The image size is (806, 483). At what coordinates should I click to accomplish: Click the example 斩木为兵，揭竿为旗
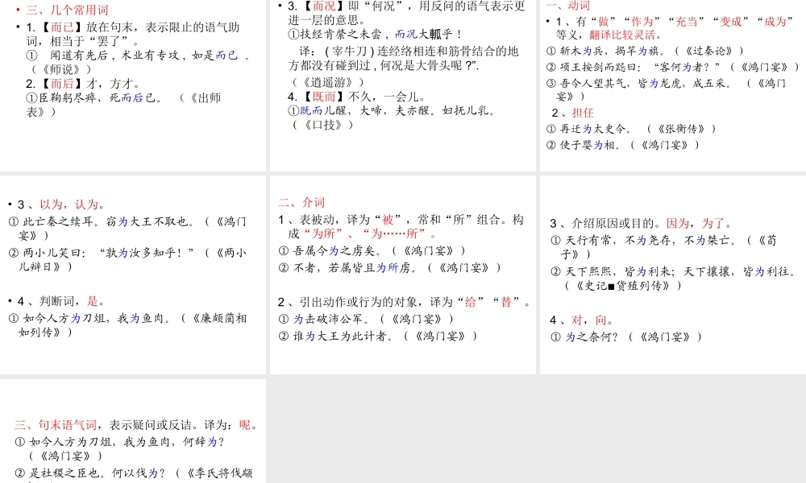(605, 51)
